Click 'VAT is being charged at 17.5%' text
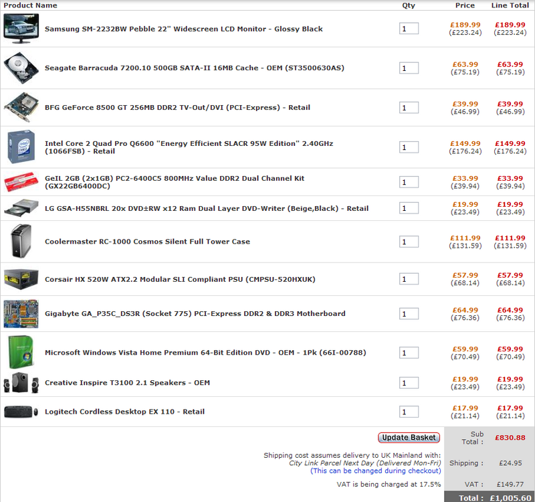Image resolution: width=535 pixels, height=502 pixels. 389,484
